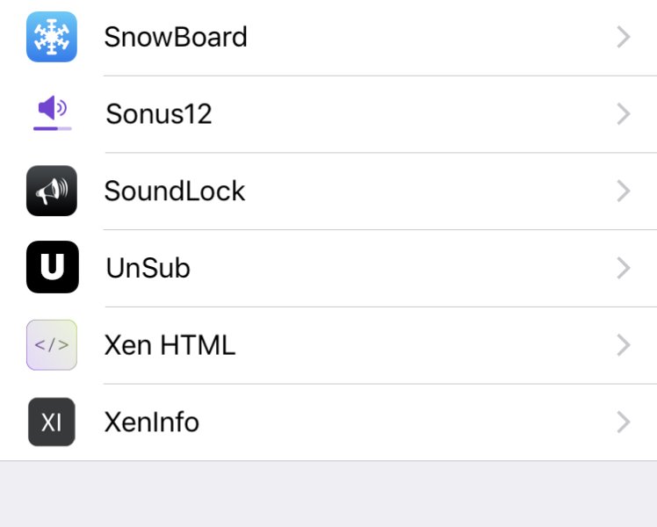
Task: Open the SoundLock preferences label
Action: (x=175, y=191)
